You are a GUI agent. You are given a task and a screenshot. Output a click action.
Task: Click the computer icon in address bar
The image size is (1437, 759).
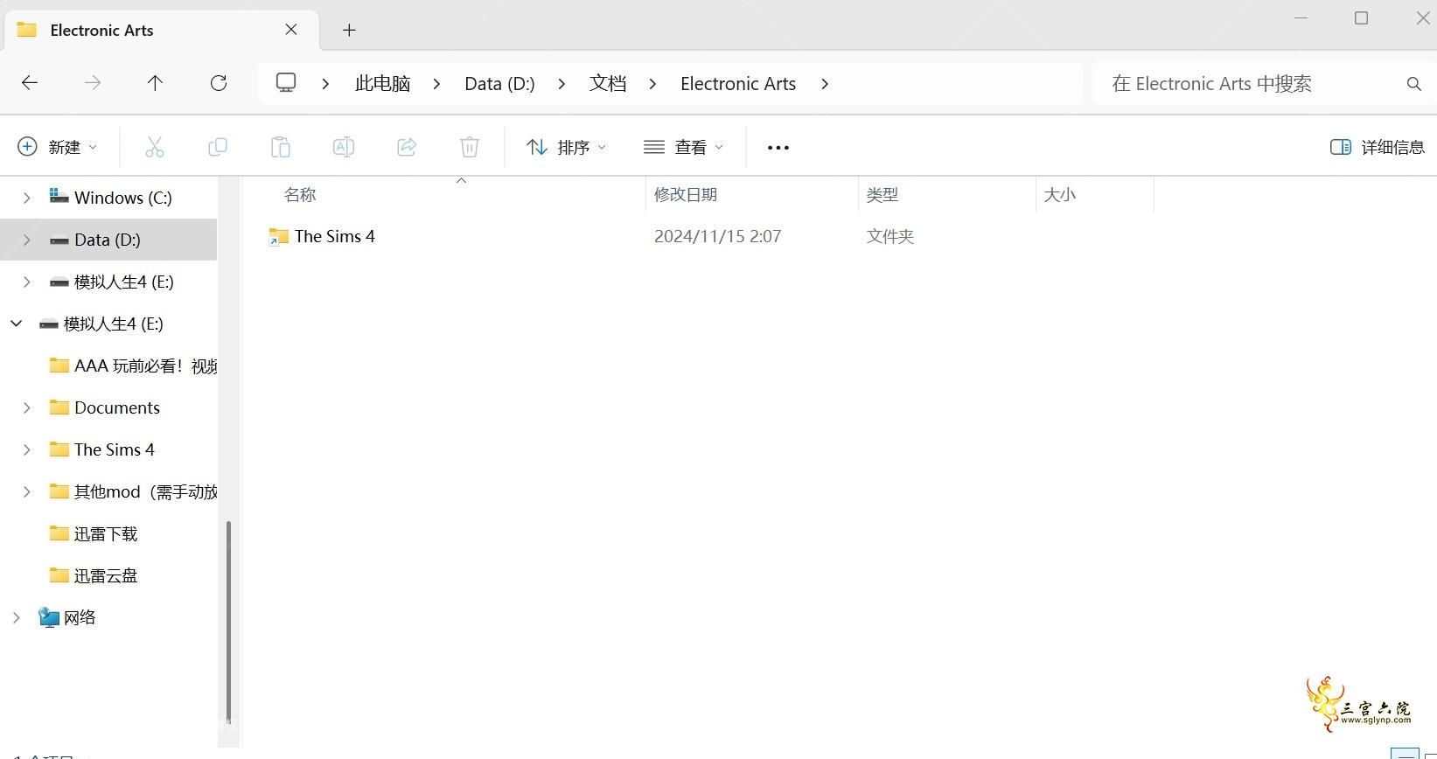click(x=286, y=83)
